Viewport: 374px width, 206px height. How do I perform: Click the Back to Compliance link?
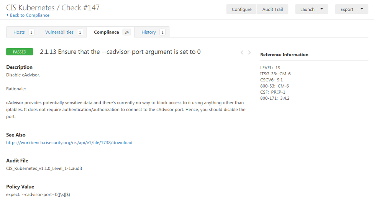click(x=28, y=15)
